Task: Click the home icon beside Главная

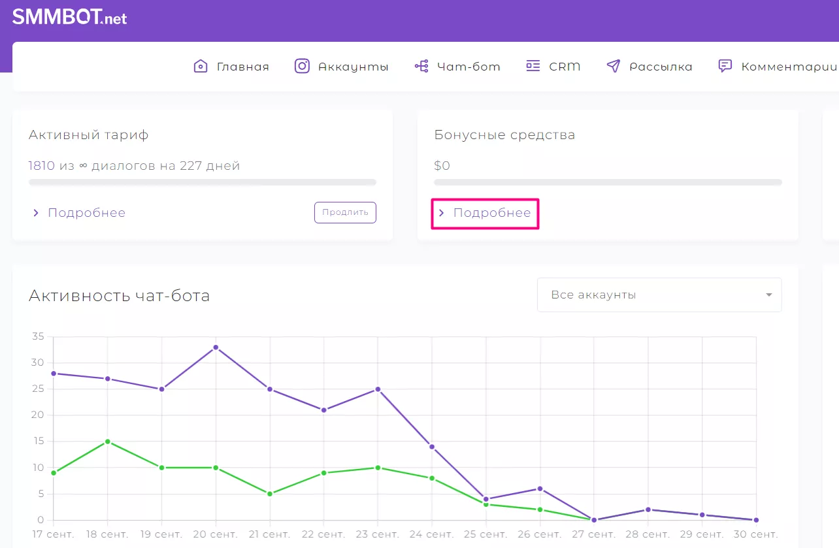Action: (201, 66)
